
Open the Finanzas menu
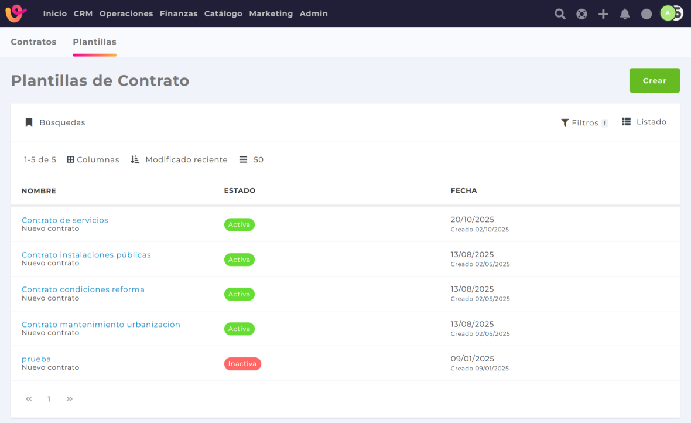[179, 13]
